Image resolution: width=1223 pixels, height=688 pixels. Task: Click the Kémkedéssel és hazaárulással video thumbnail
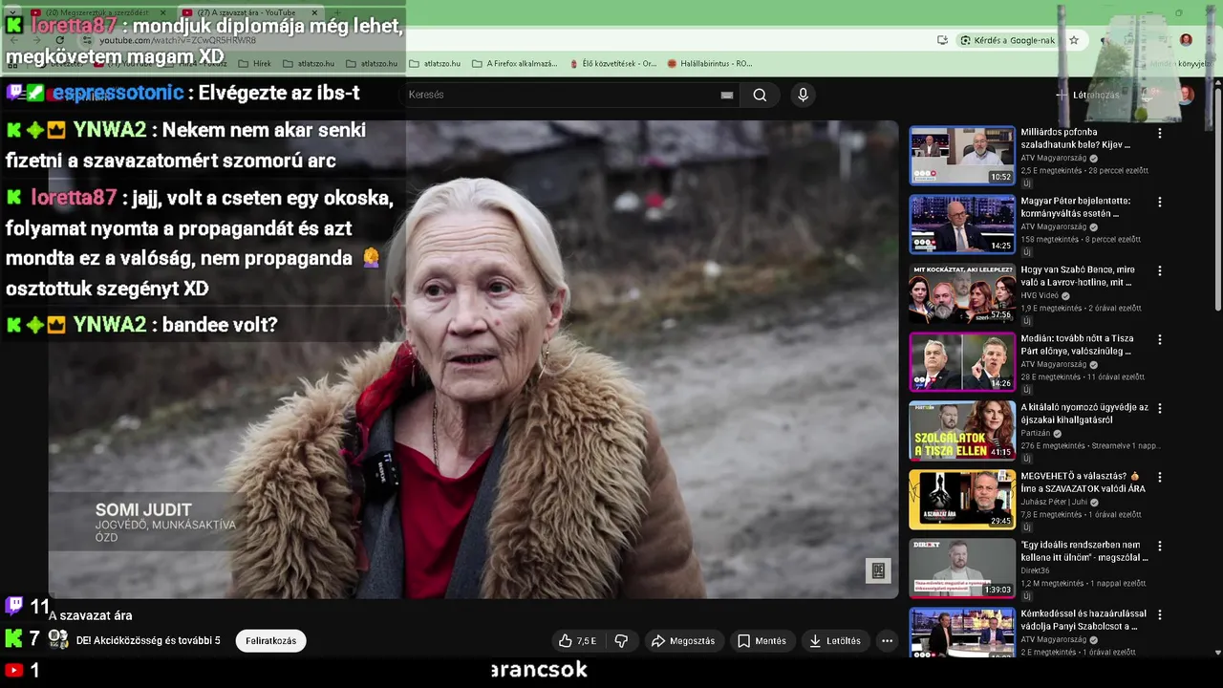962,633
